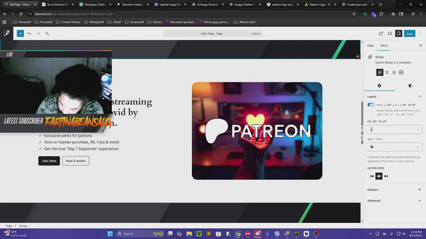Select Page in the bottom breadcrumb

click(x=9, y=226)
